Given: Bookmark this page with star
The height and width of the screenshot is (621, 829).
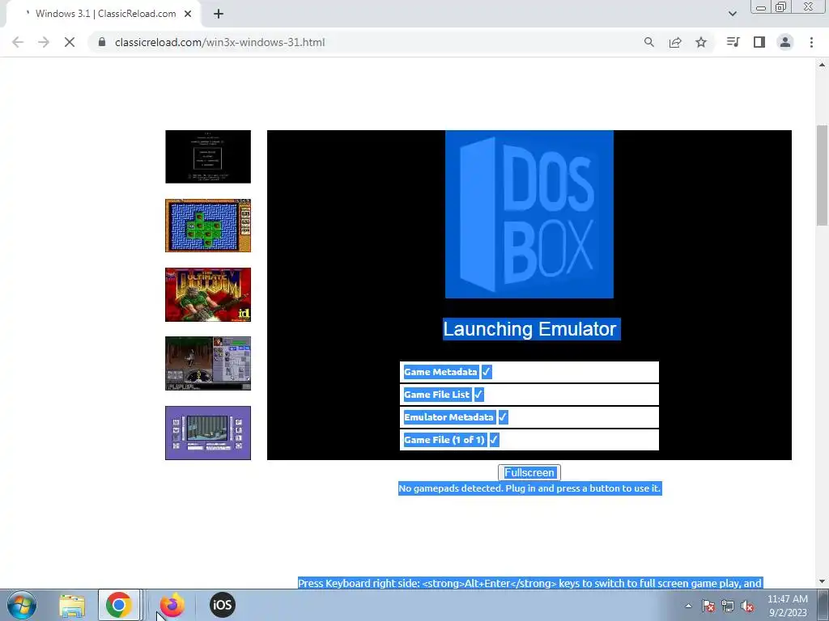Looking at the screenshot, I should [701, 42].
